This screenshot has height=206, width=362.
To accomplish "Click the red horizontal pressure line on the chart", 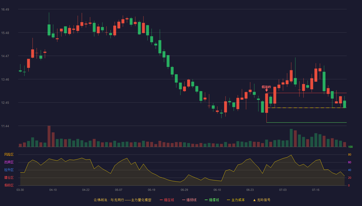I will [306, 93].
